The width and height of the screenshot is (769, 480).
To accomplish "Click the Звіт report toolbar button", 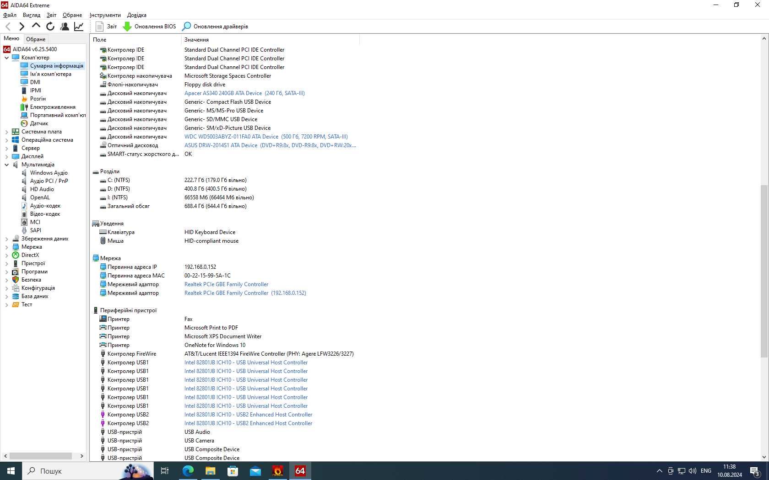I will 106,27.
